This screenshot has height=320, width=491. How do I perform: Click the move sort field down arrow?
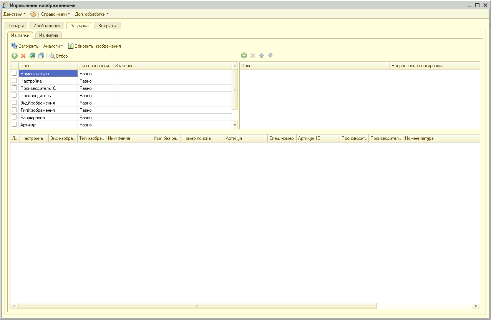tap(270, 56)
